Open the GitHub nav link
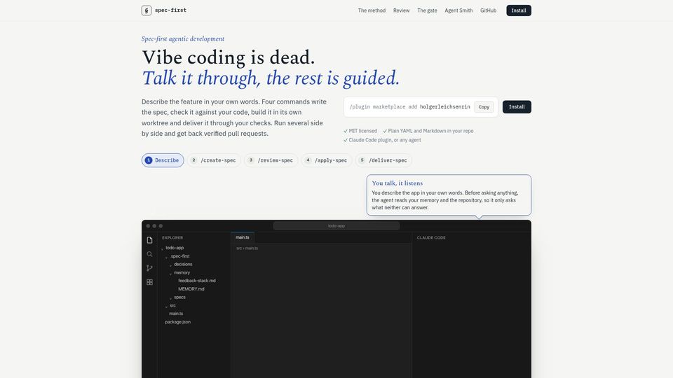This screenshot has height=378, width=673. pyautogui.click(x=489, y=10)
